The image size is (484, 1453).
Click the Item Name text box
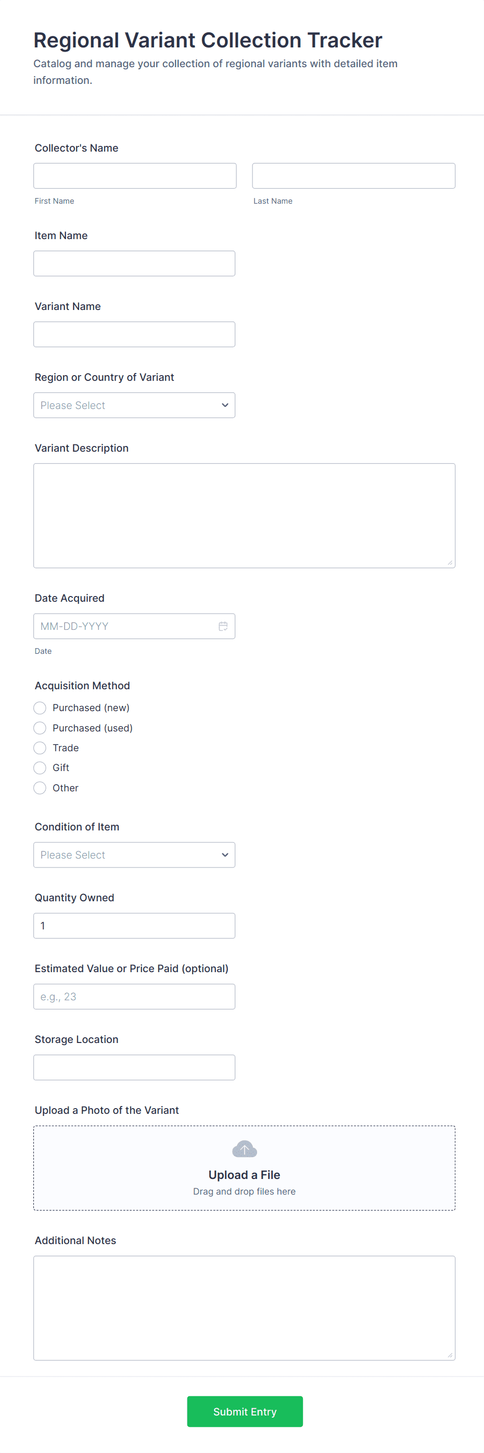click(134, 264)
